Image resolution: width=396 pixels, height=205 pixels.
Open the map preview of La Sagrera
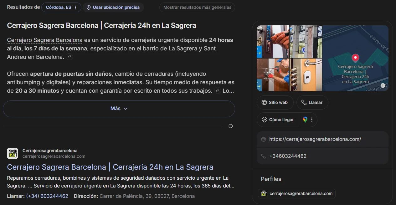(x=355, y=58)
